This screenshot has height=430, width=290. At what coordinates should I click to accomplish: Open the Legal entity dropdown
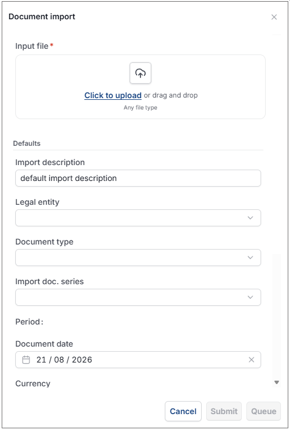click(x=138, y=218)
